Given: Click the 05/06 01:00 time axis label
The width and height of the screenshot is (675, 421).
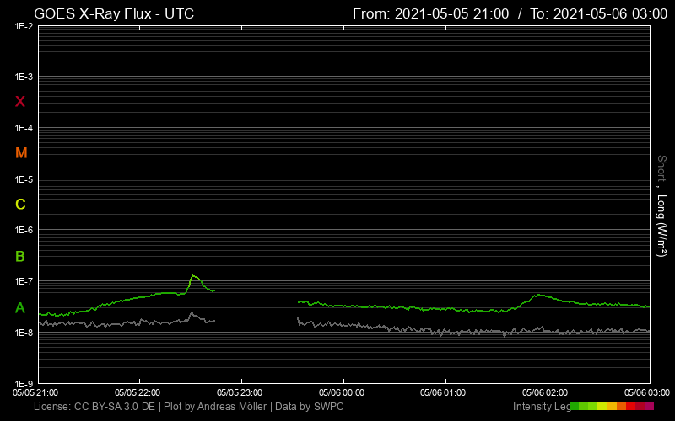Looking at the screenshot, I should coord(443,392).
